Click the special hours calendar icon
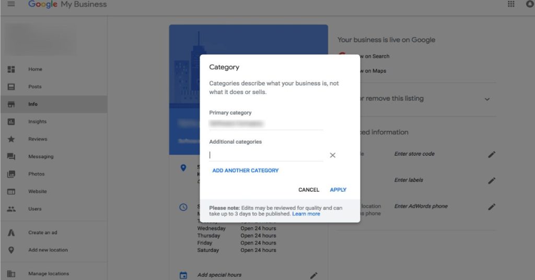 coord(183,275)
